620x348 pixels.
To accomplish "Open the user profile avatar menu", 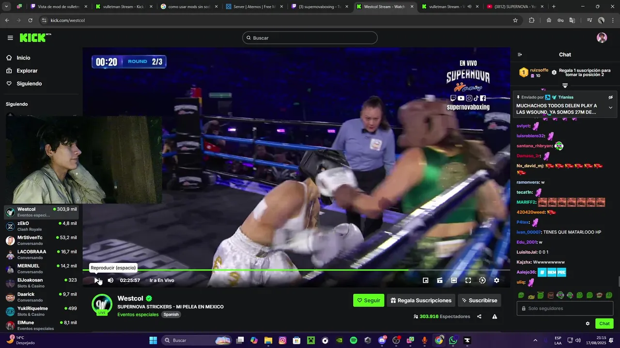I will (x=602, y=38).
